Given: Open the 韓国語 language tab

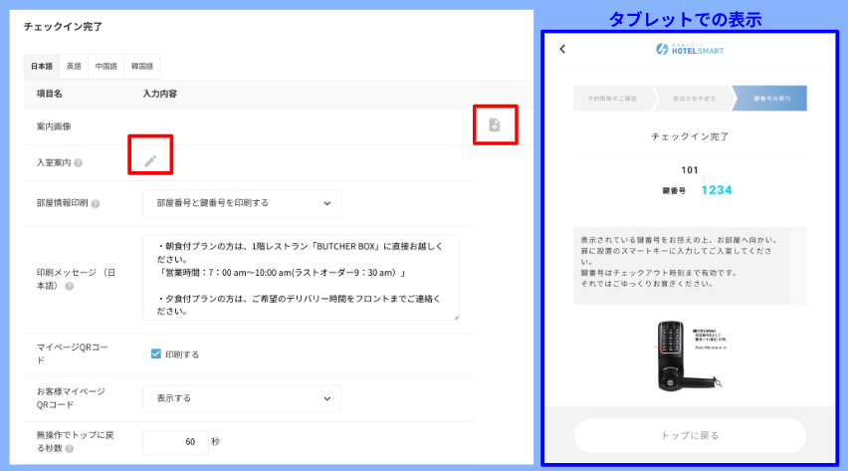Looking at the screenshot, I should click(x=142, y=67).
